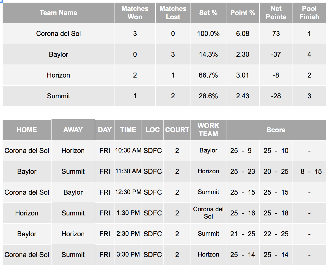Select the COURT column header
330x268 pixels.
[x=177, y=130]
